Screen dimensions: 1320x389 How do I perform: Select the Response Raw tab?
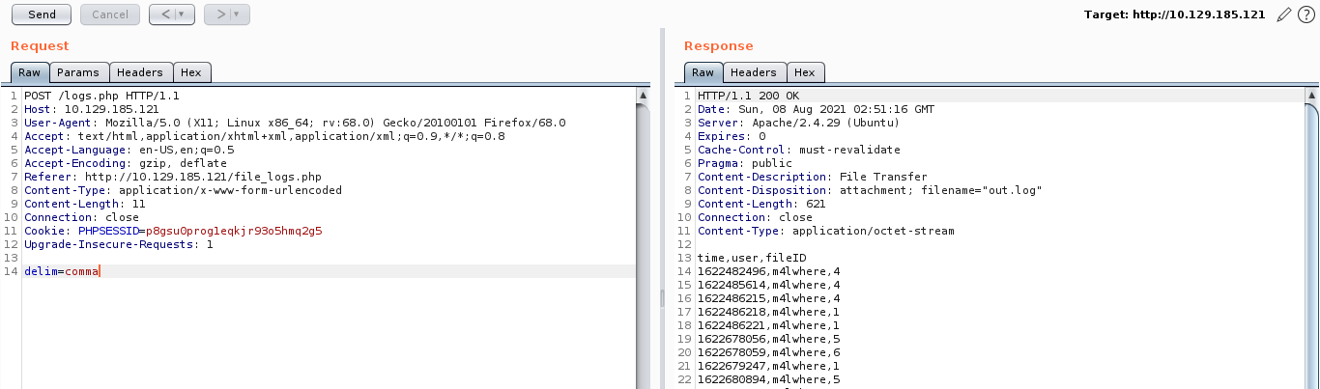click(x=703, y=72)
